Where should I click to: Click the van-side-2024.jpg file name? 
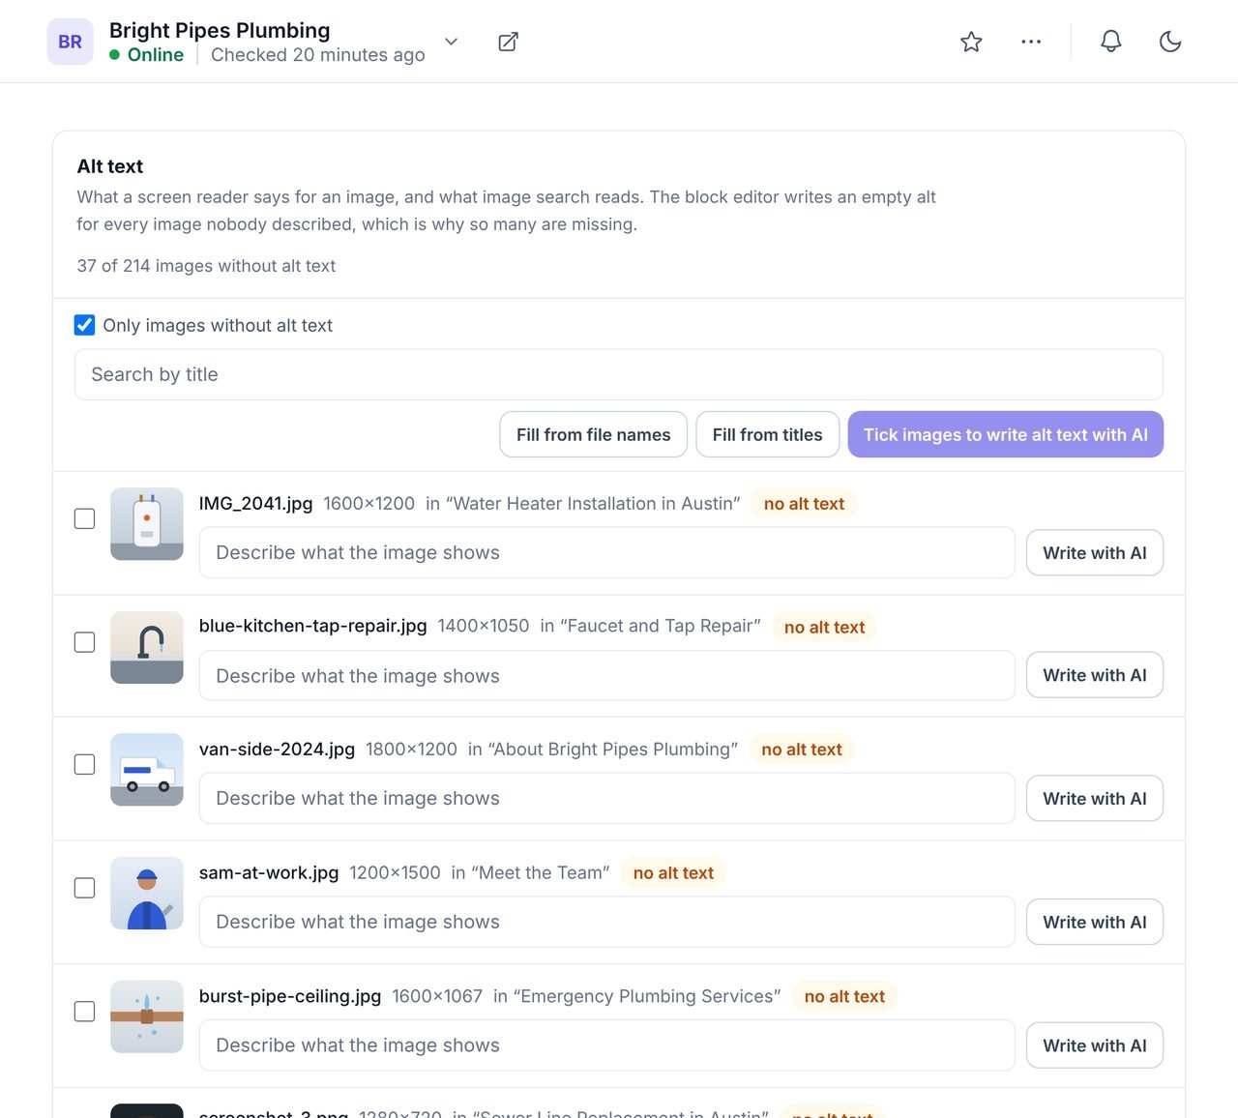pos(277,749)
